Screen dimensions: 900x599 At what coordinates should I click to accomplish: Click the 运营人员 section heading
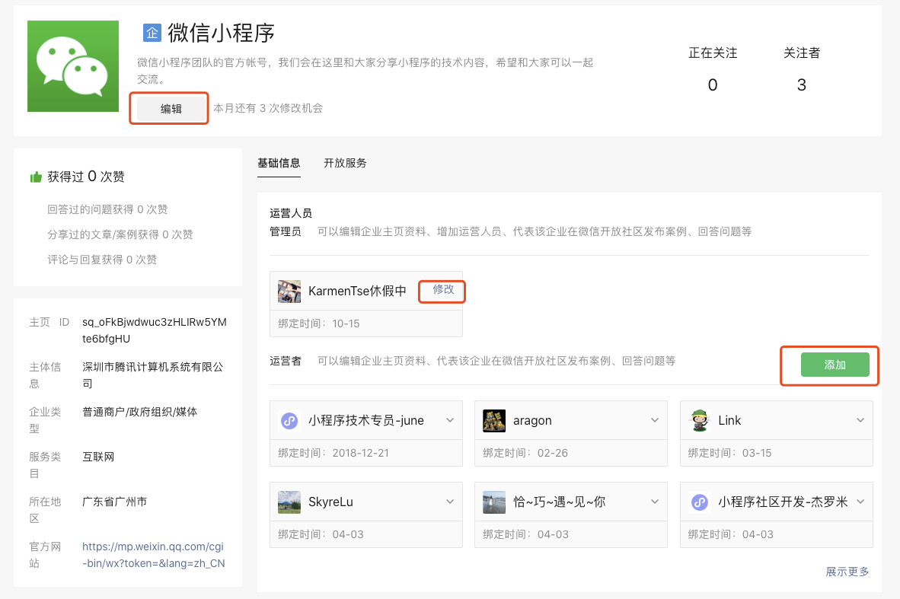pos(291,213)
